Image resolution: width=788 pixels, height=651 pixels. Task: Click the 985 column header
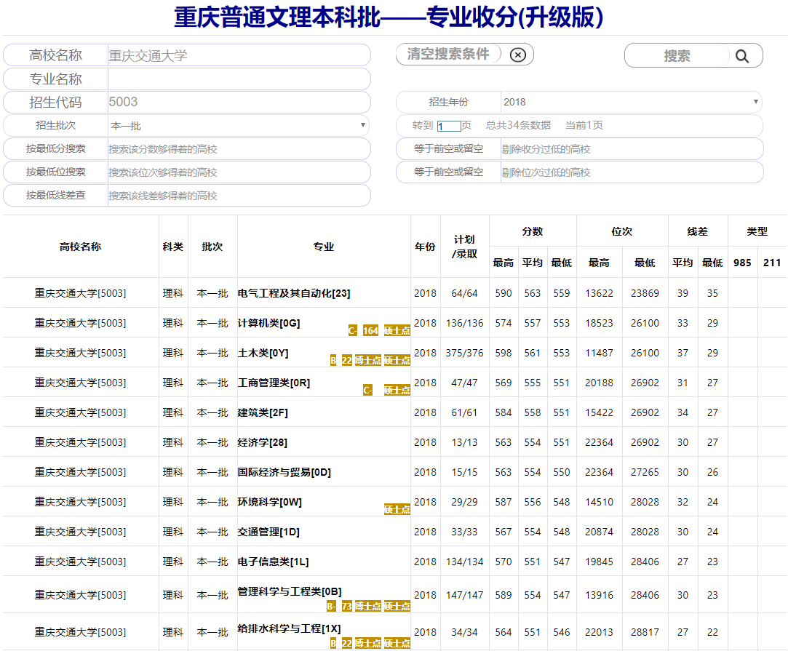(742, 263)
